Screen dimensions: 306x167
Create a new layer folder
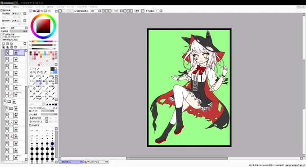click(12, 43)
